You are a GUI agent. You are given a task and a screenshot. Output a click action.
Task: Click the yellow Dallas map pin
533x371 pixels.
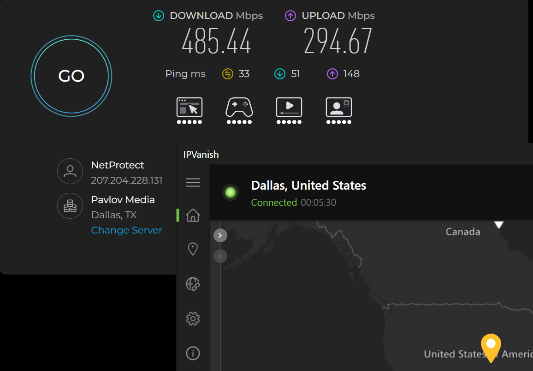click(x=491, y=348)
